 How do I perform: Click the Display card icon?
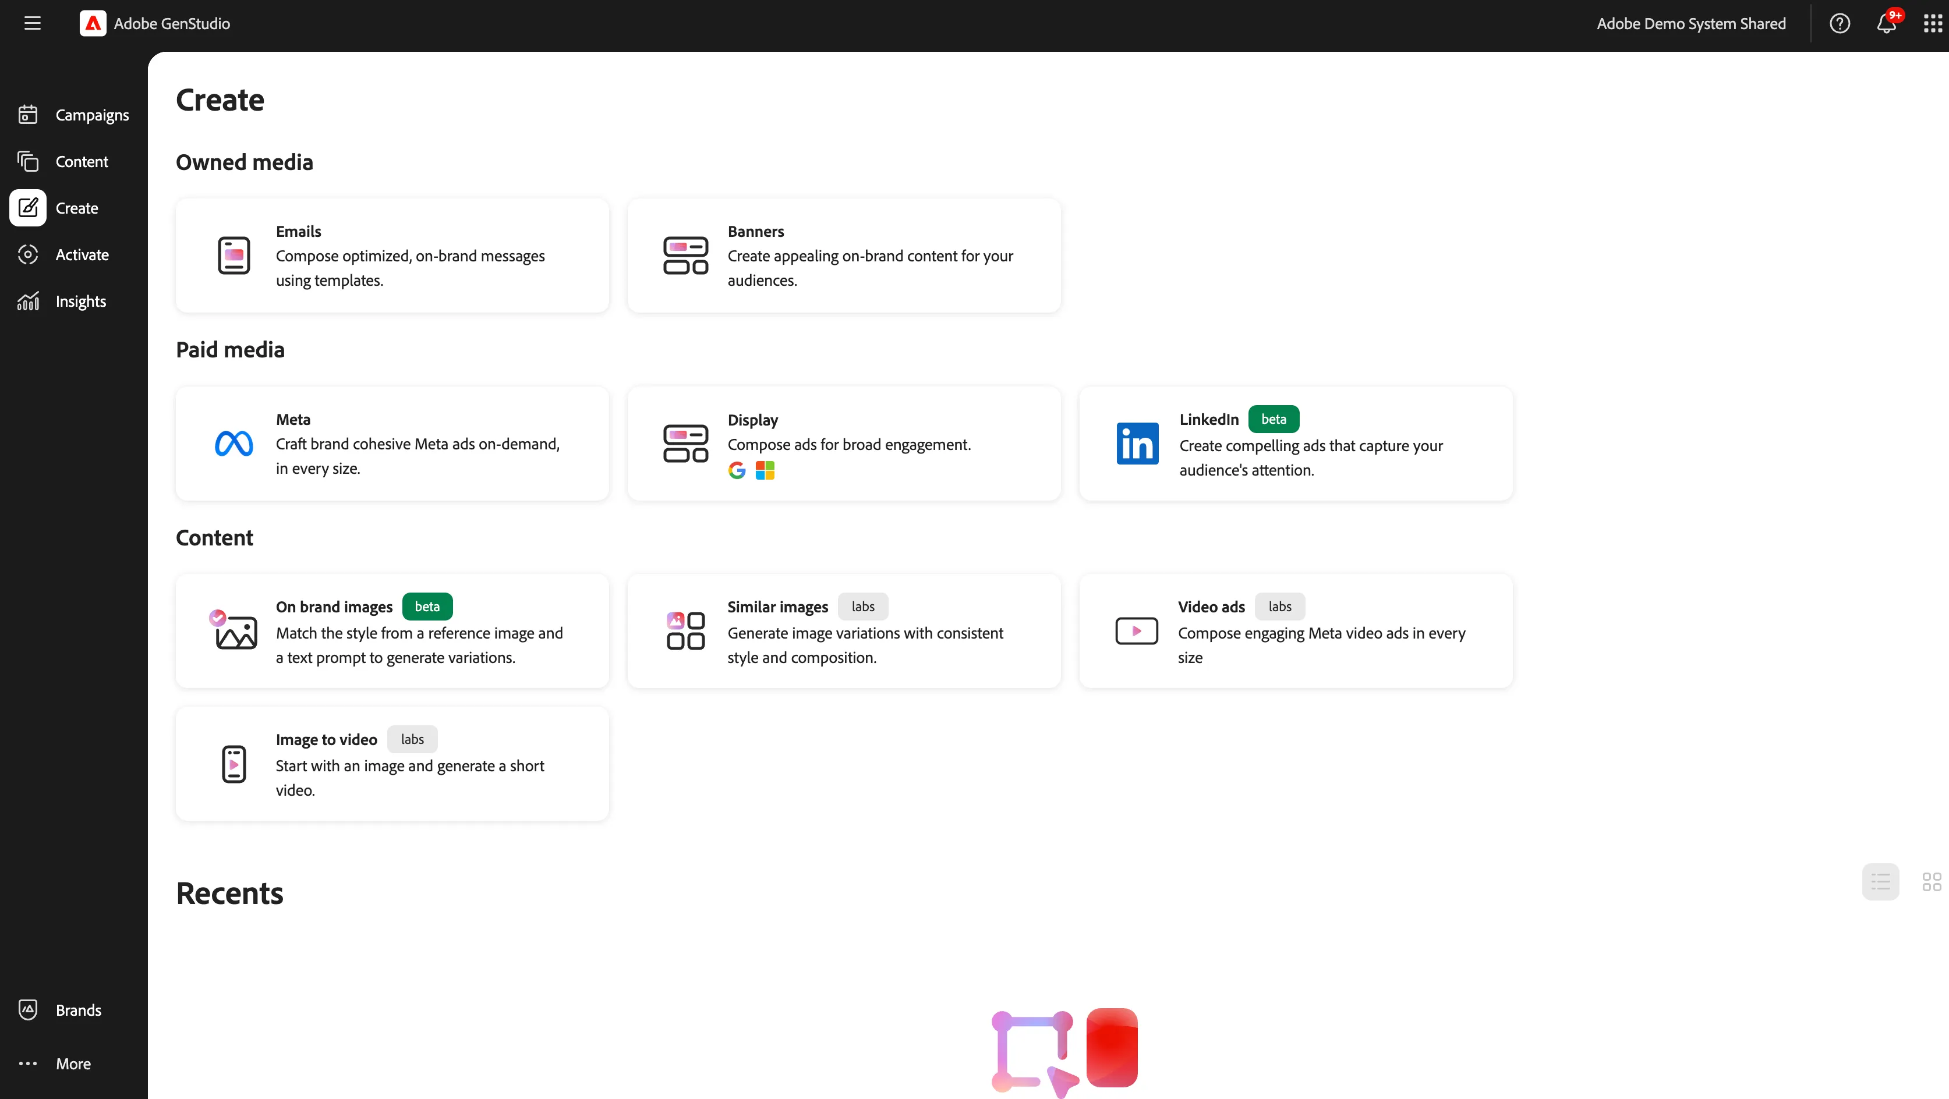click(x=685, y=443)
